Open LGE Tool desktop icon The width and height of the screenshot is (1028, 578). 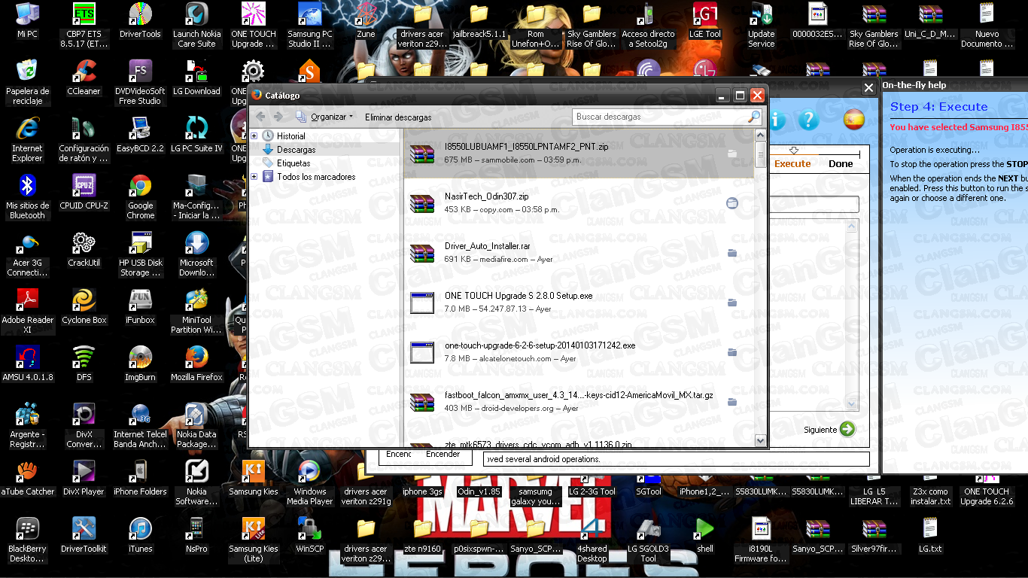coord(704,21)
